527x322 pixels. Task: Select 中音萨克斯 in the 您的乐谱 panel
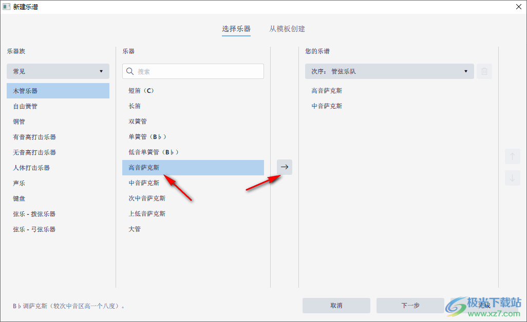(x=327, y=106)
